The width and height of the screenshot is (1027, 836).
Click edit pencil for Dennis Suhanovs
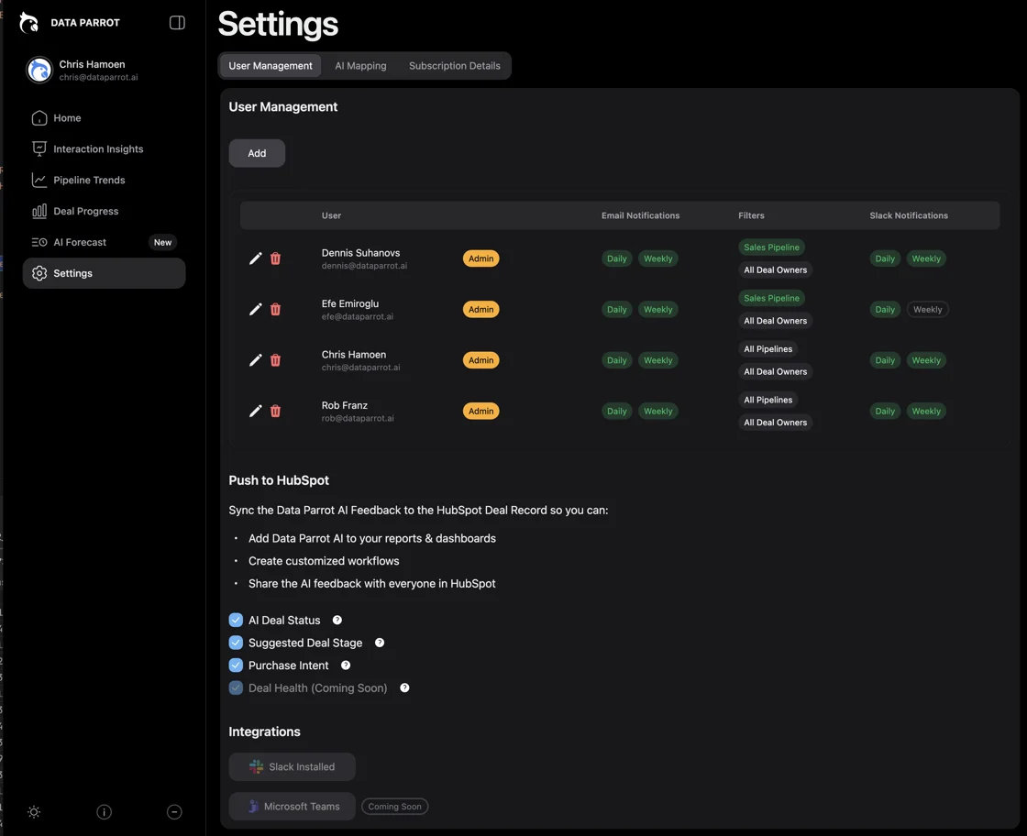click(x=256, y=258)
